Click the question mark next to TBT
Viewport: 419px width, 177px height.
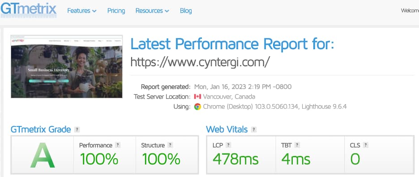[297, 145]
